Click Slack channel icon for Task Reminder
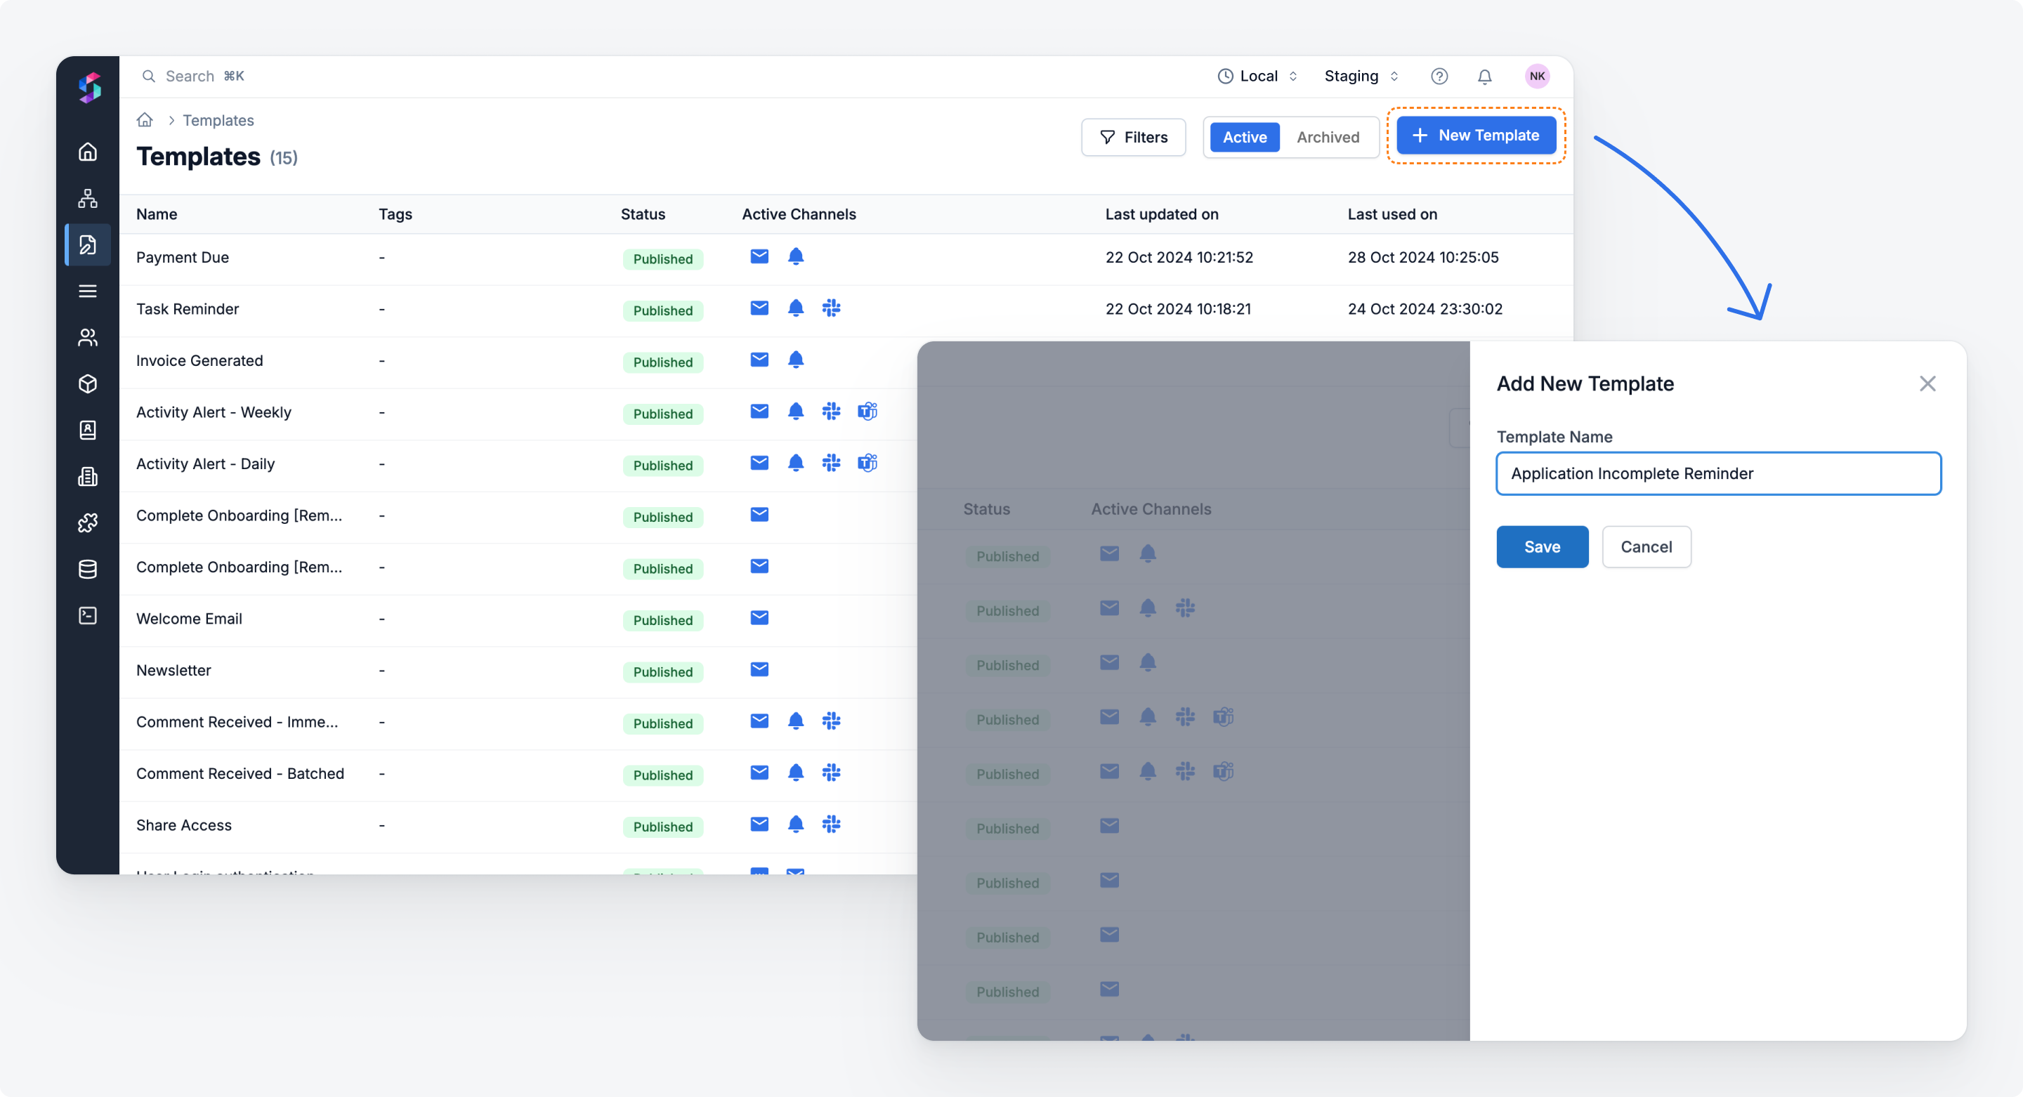The width and height of the screenshot is (2023, 1097). [831, 308]
